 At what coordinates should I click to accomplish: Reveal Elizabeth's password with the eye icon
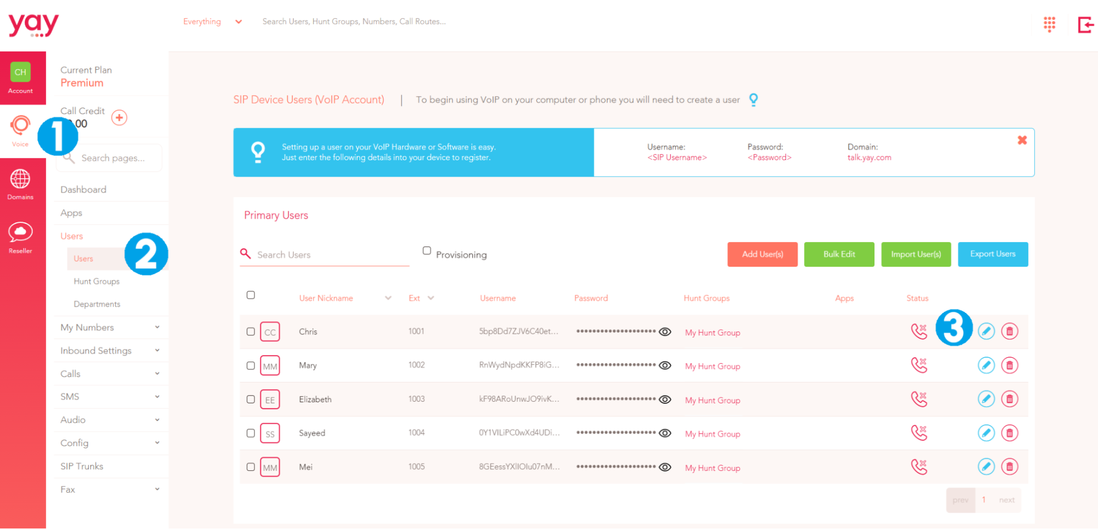[665, 399]
